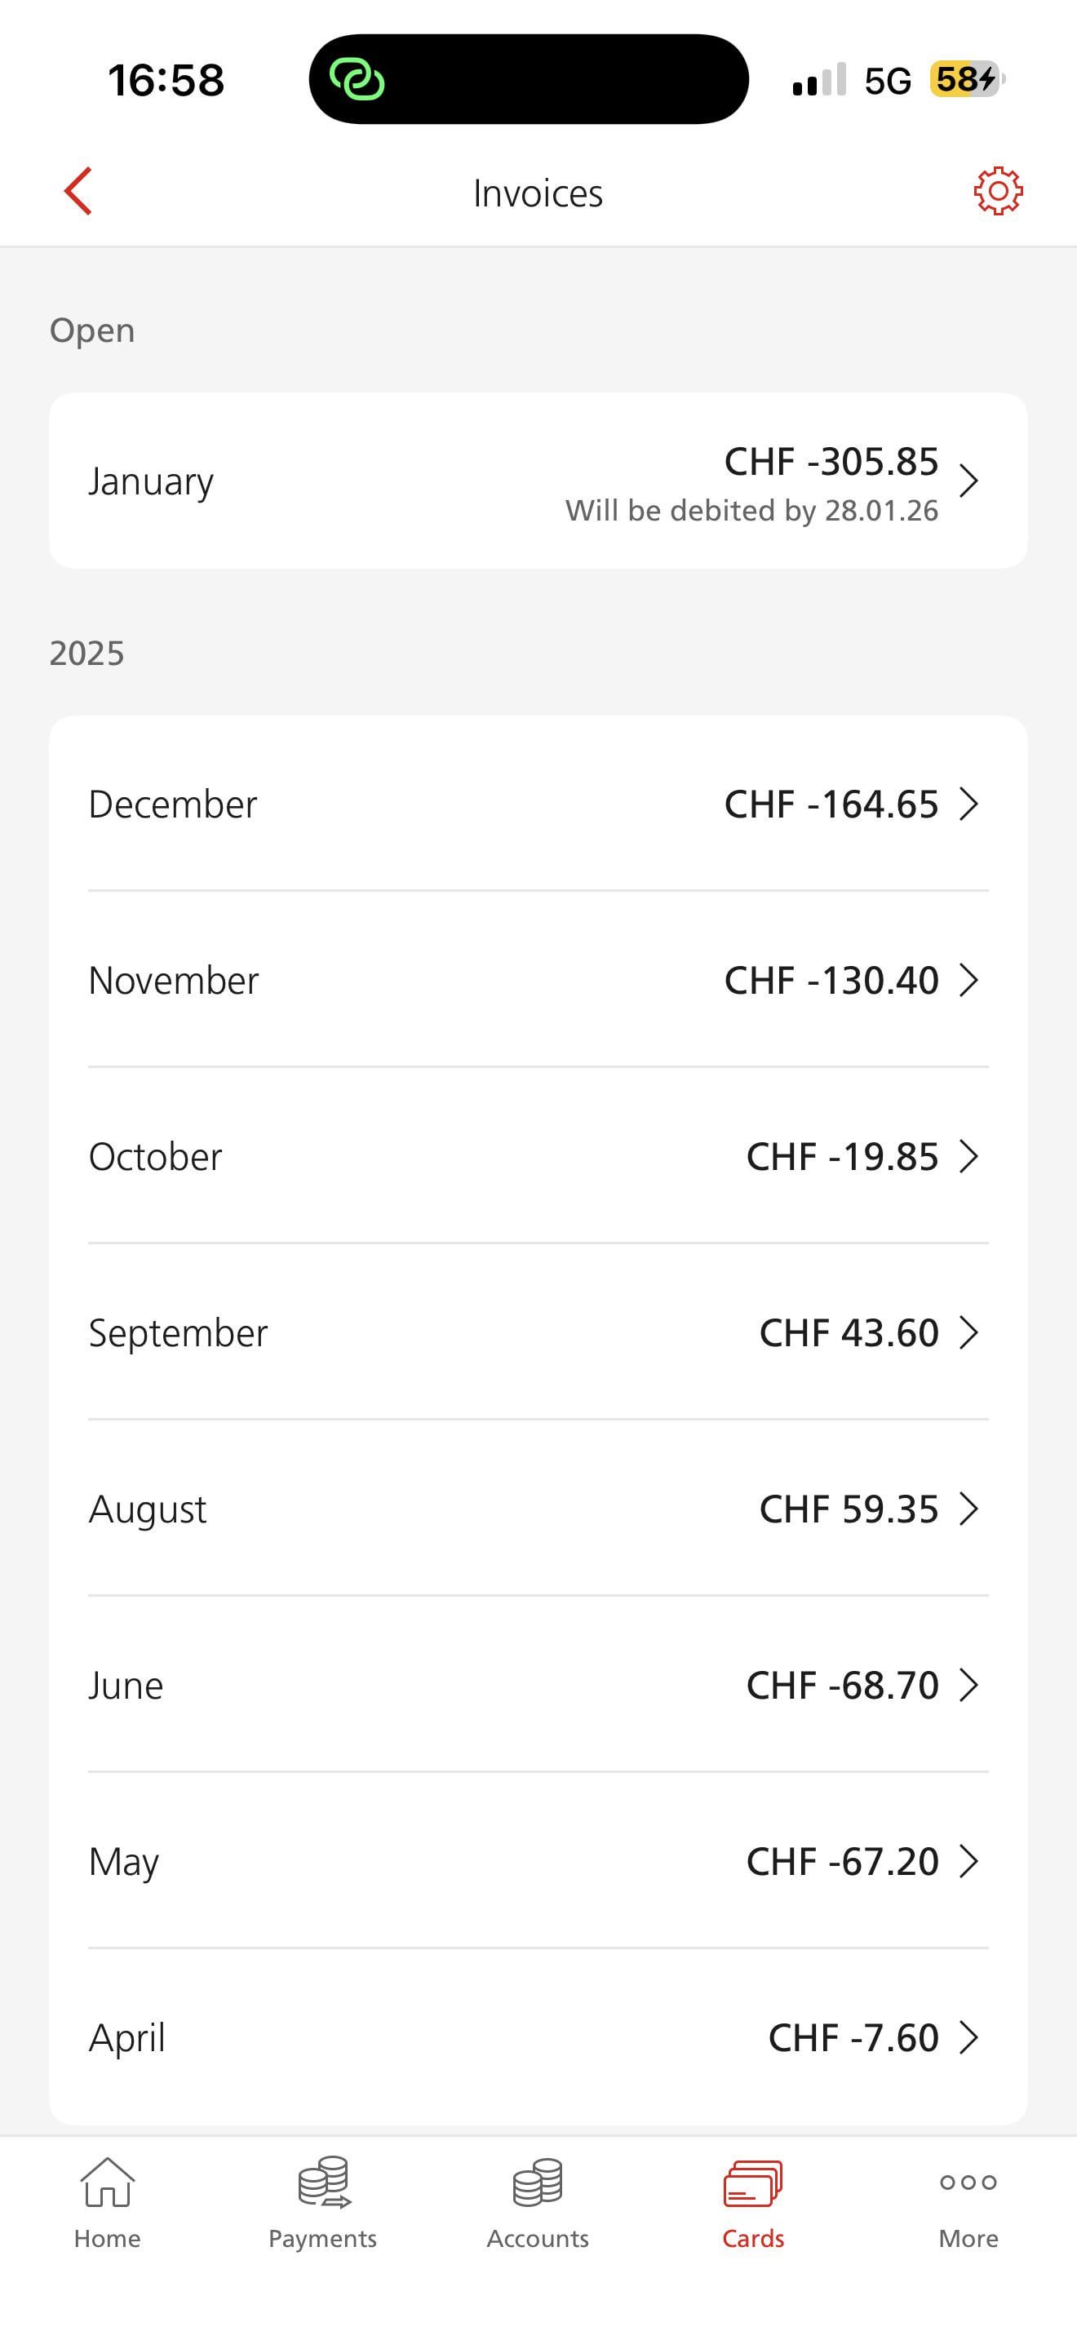
Task: Switch to the Accounts tab label
Action: [538, 2238]
